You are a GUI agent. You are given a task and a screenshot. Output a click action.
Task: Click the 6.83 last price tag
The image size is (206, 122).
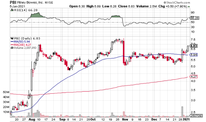pos(194,46)
